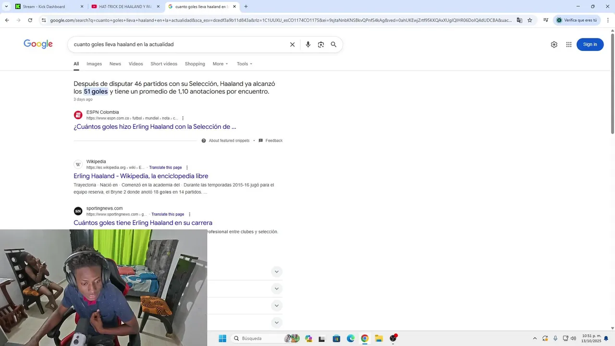
Task: Reload the current page
Action: tap(30, 20)
